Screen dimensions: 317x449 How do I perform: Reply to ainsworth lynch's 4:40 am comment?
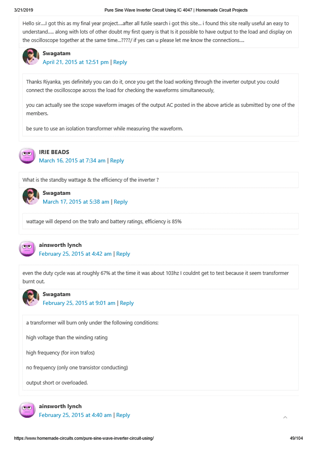123,415
